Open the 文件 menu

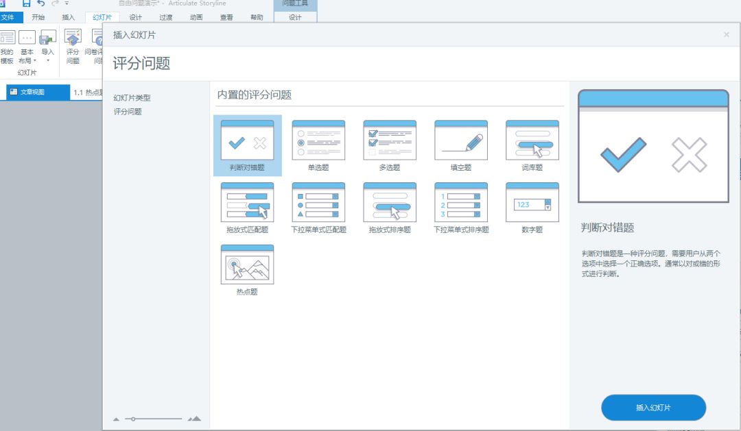8,17
